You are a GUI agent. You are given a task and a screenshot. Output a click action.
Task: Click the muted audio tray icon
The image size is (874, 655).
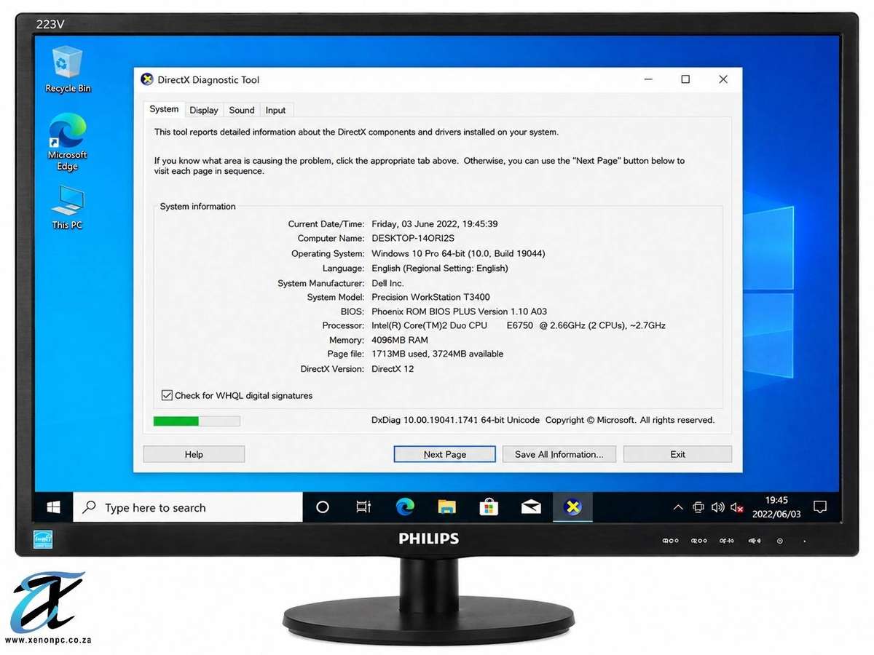click(737, 507)
